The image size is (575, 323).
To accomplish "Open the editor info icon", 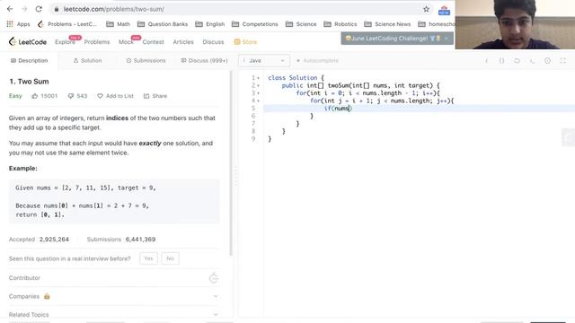I will pyautogui.click(x=487, y=61).
